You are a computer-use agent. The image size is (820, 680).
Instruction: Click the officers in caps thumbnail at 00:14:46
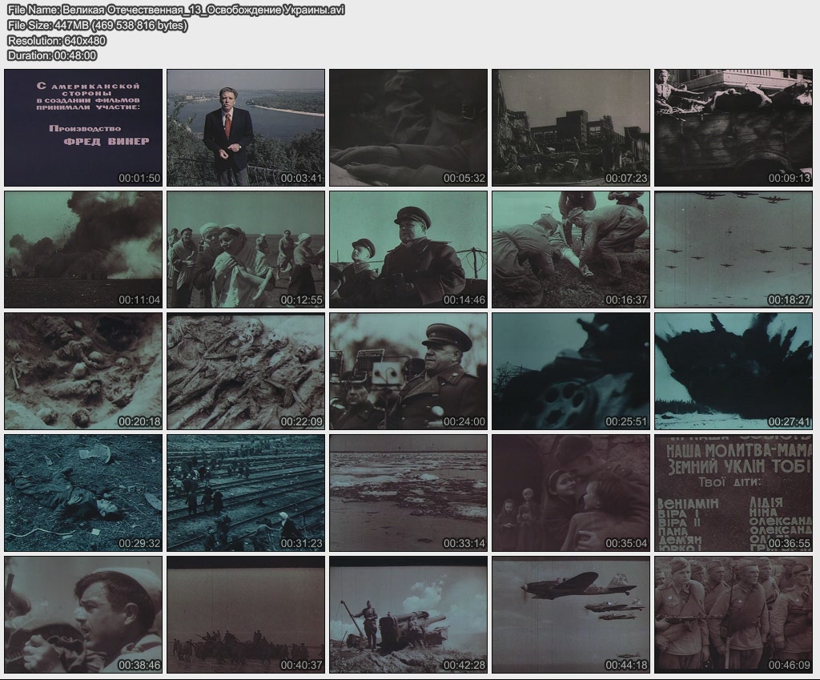(408, 249)
